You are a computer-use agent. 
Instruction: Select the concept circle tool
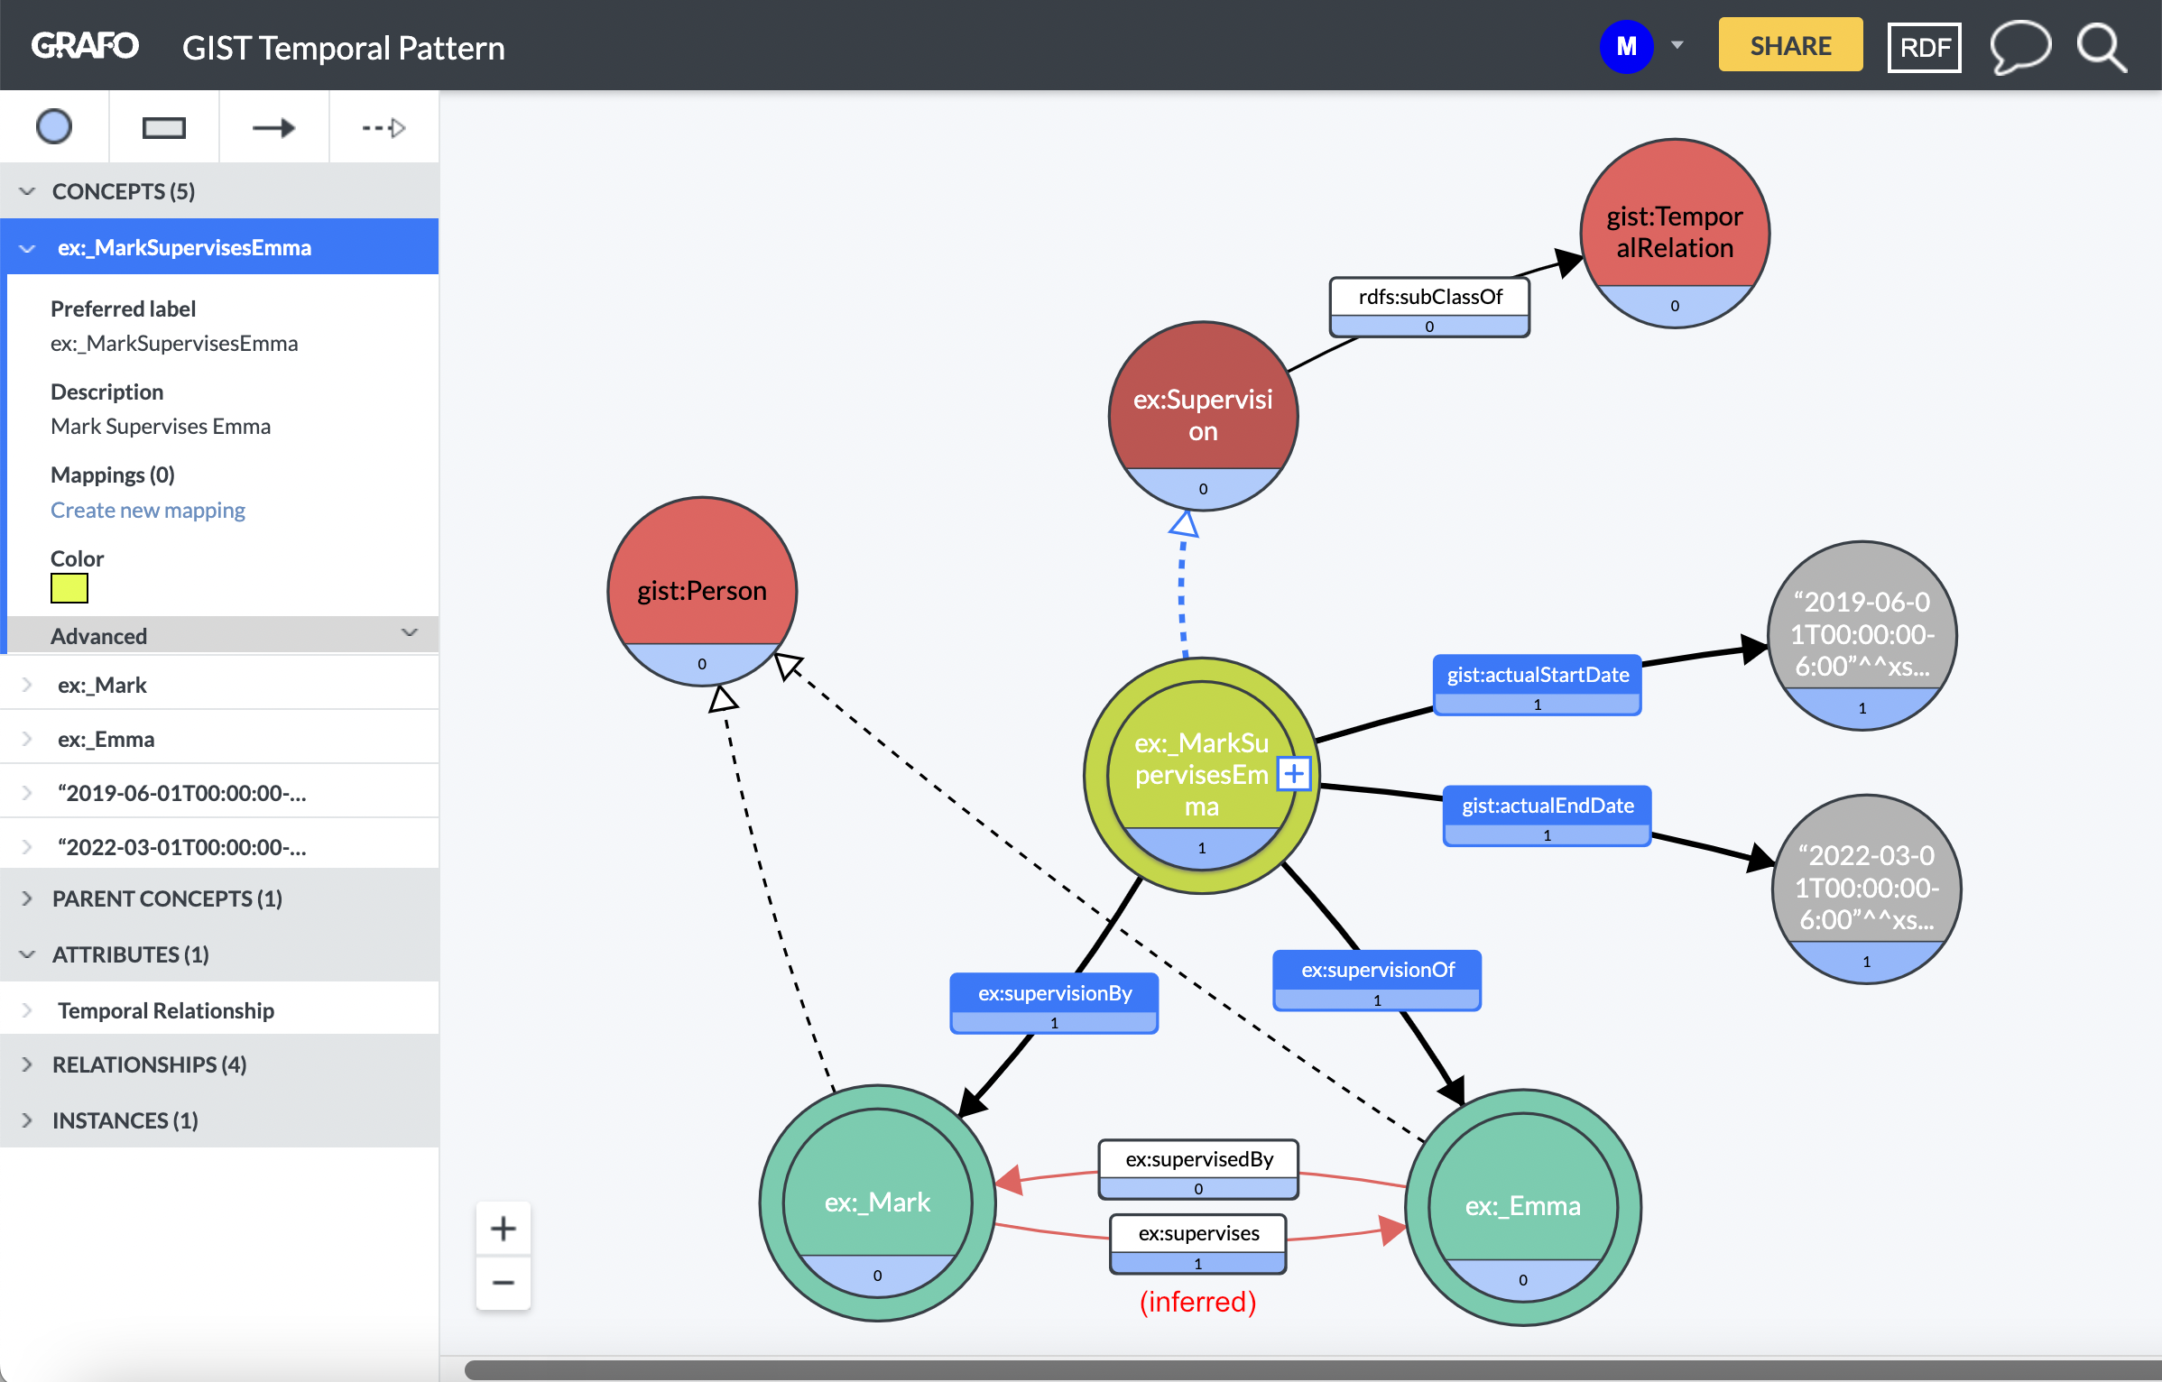click(54, 126)
